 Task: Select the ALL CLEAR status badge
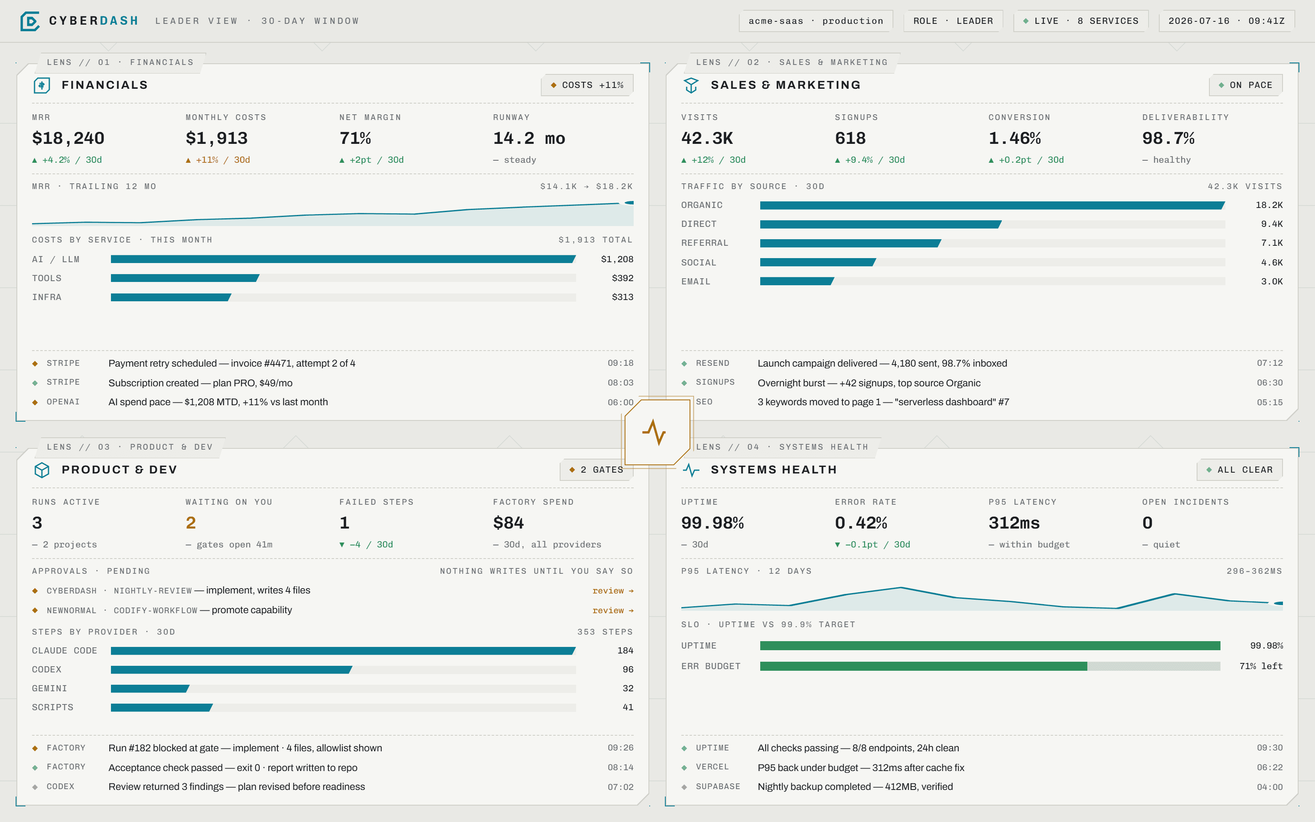point(1239,470)
